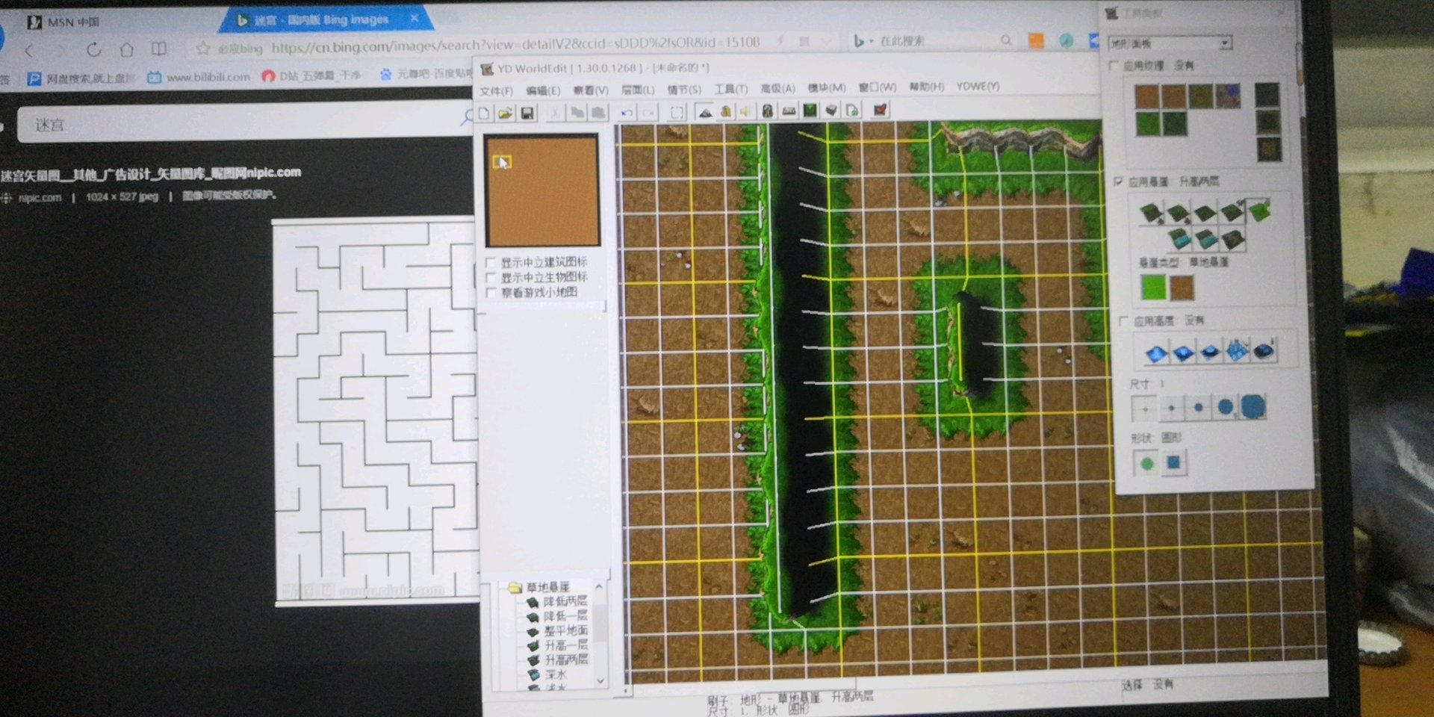Pick the brown cliff type swatch
The image size is (1434, 717).
(x=1181, y=288)
